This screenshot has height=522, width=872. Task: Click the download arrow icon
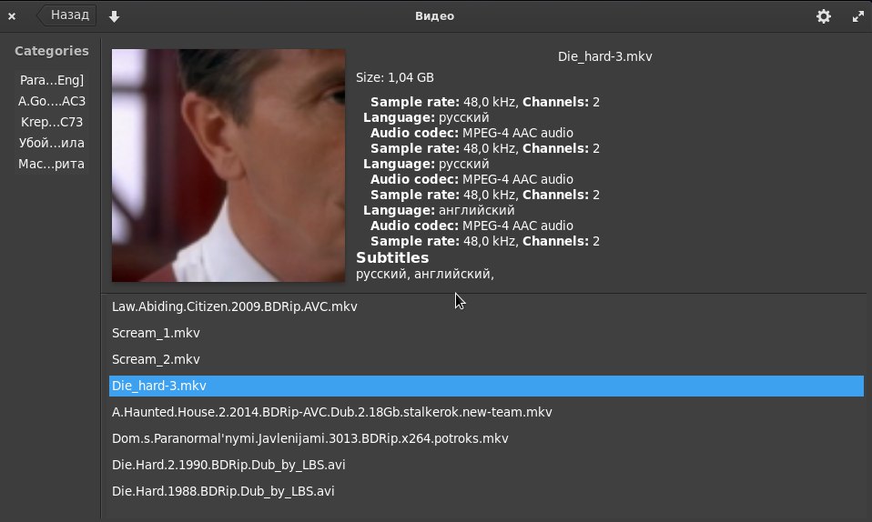pyautogui.click(x=114, y=16)
